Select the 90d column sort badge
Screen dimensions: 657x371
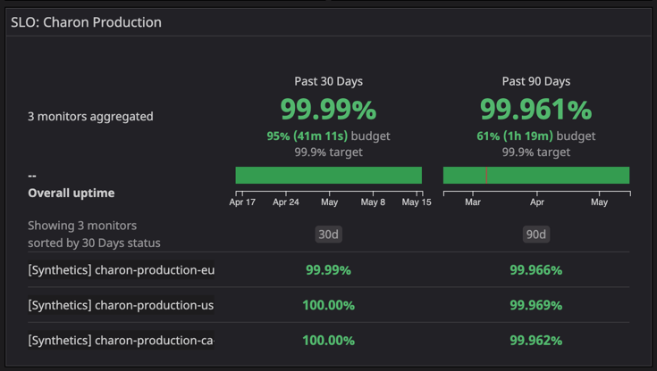536,235
